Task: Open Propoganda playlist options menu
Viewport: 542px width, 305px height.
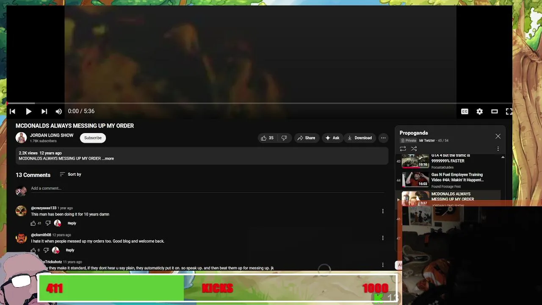Action: [498, 149]
